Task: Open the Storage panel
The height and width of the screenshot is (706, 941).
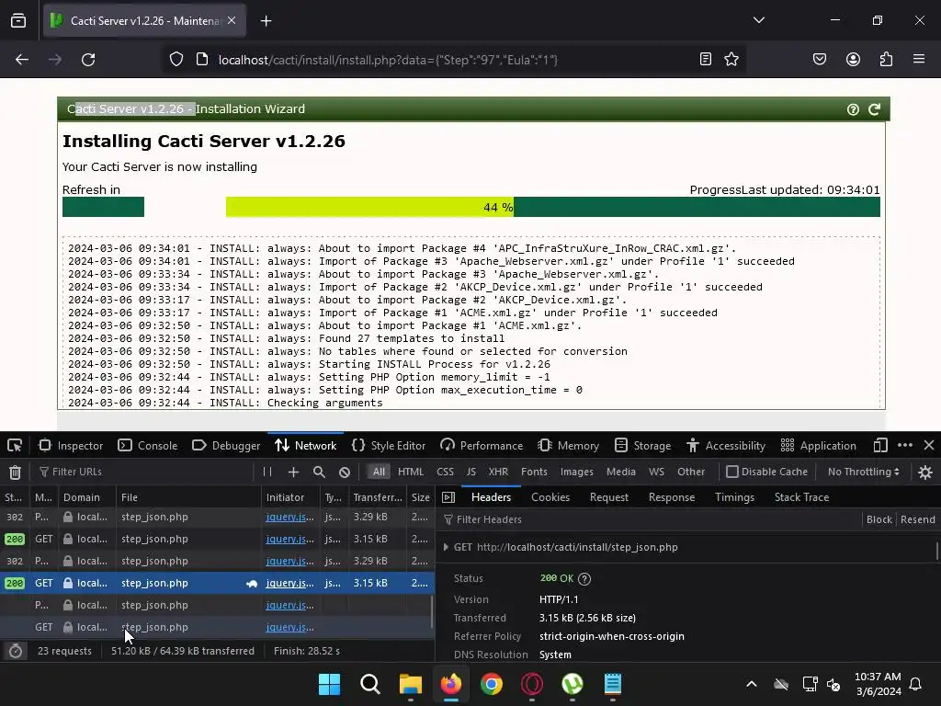Action: tap(643, 446)
